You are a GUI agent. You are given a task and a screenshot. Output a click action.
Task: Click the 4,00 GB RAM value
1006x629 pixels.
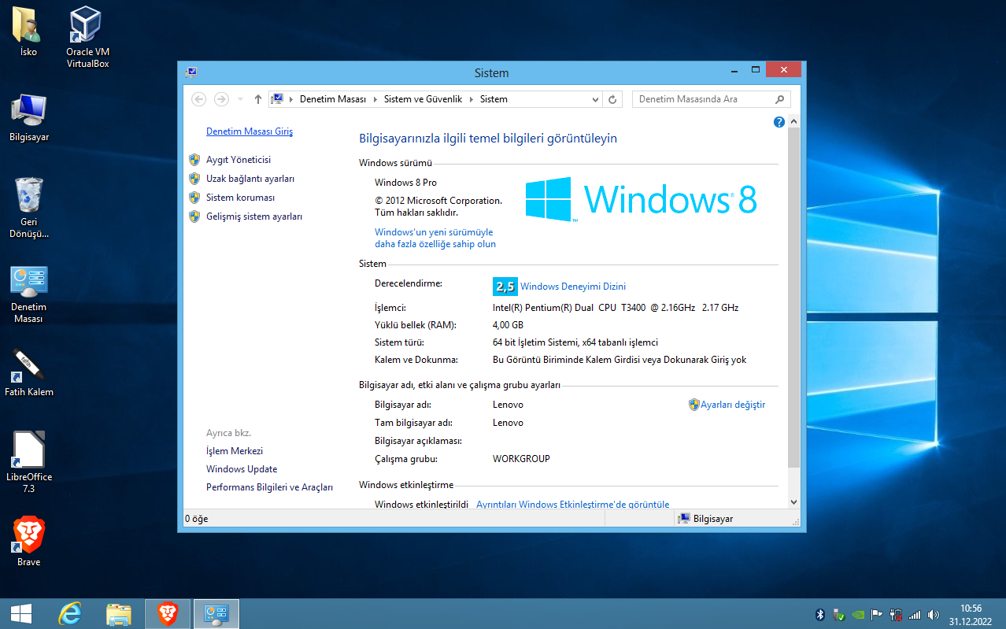coord(508,325)
